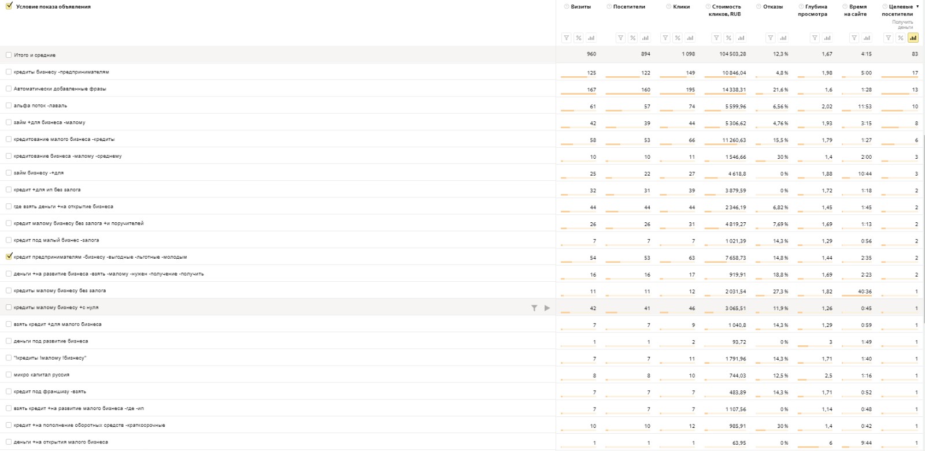Click play arrow in 'кредиты малому бизнесу +с нуля' row
This screenshot has width=925, height=451.
547,308
